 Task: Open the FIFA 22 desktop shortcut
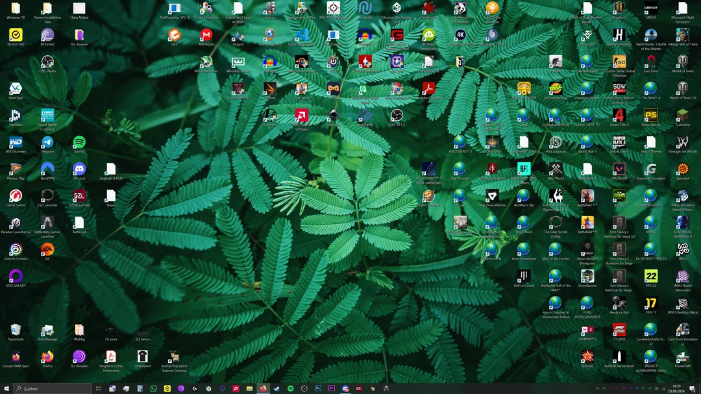[x=650, y=277]
